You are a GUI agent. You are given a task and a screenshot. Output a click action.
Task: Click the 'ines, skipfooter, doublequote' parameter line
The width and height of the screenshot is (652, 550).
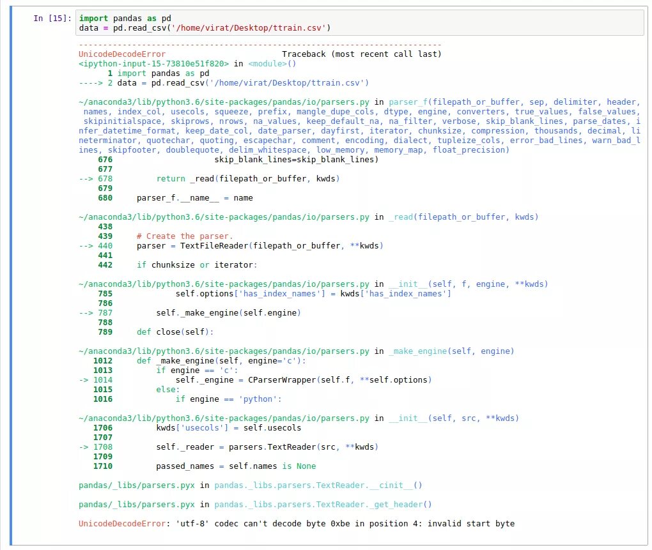click(294, 149)
